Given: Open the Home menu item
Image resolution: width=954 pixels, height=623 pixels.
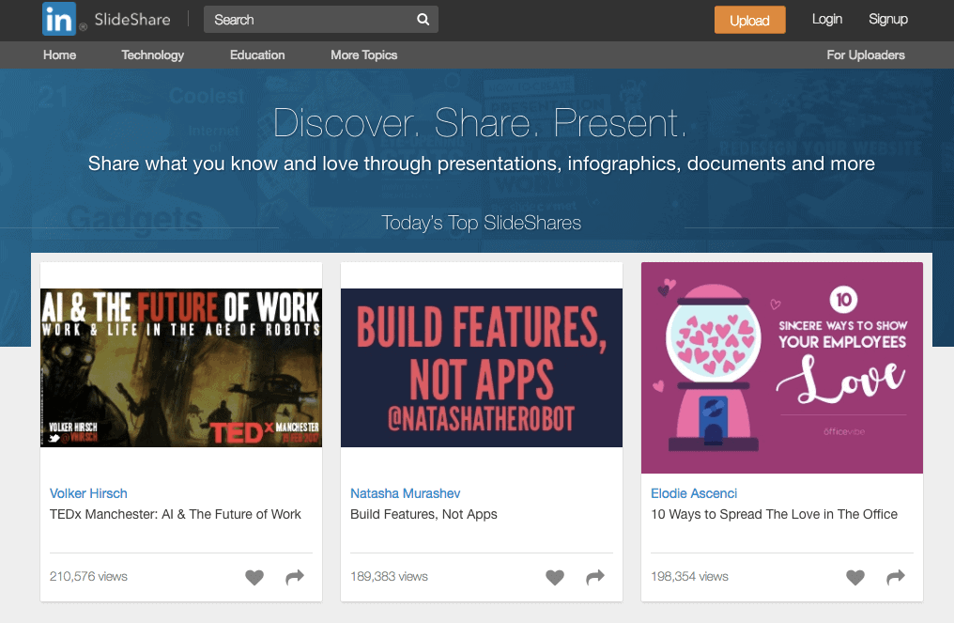Looking at the screenshot, I should coord(60,55).
